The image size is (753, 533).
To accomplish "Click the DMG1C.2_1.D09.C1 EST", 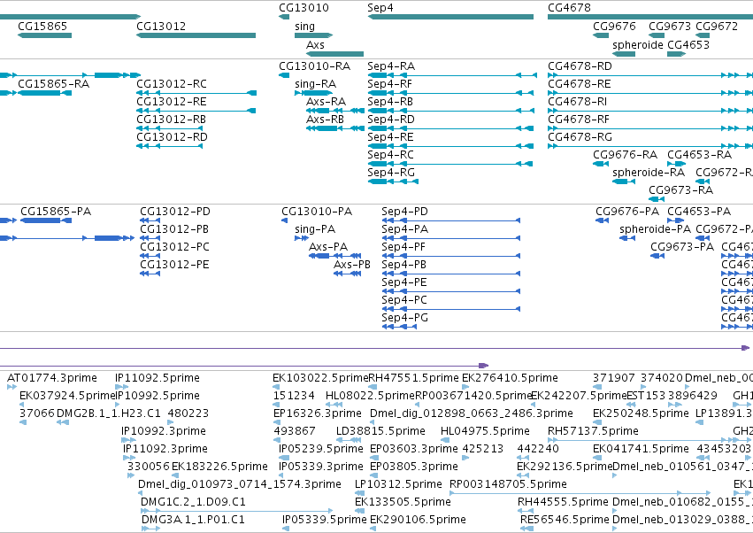I will pos(193,502).
